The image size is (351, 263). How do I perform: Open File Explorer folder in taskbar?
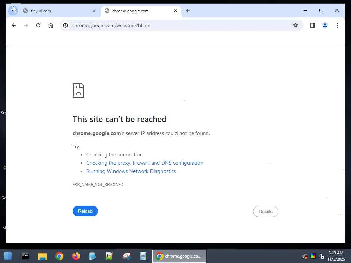click(x=42, y=256)
